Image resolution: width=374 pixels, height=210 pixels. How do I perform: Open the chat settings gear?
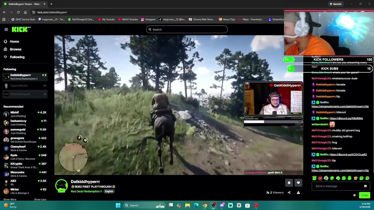pos(354,195)
